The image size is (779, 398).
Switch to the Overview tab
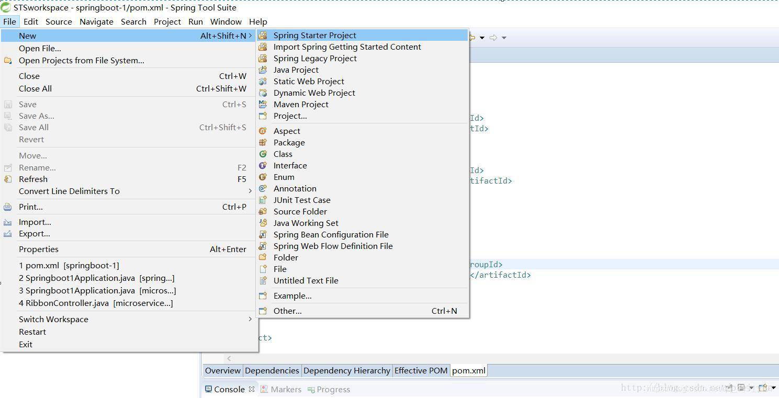(x=223, y=371)
